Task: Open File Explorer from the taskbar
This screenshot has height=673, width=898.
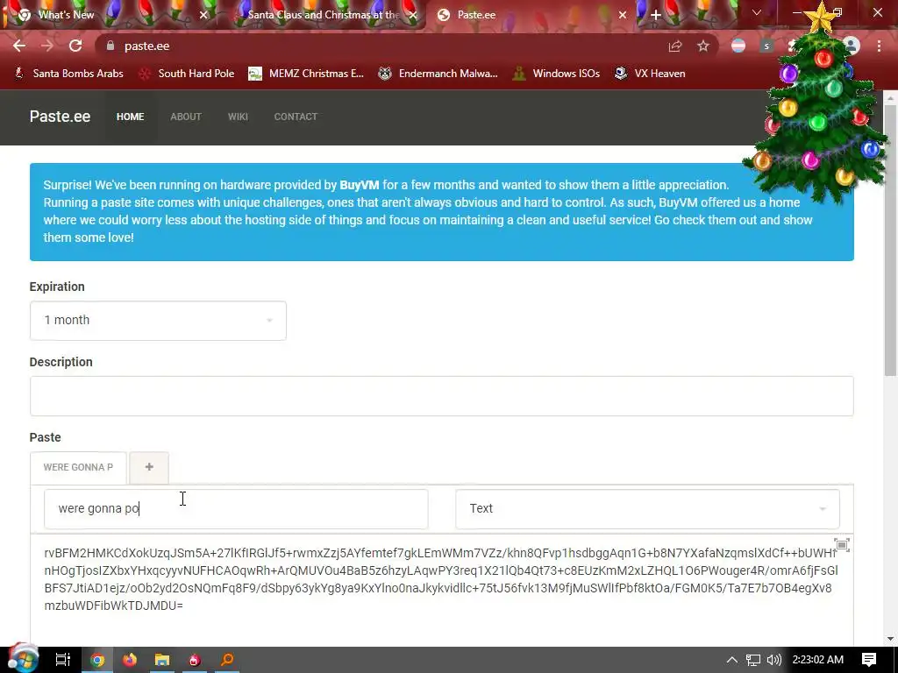Action: [x=162, y=660]
